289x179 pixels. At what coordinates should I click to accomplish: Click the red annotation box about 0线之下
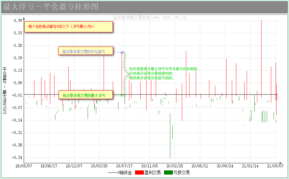[x=68, y=27]
